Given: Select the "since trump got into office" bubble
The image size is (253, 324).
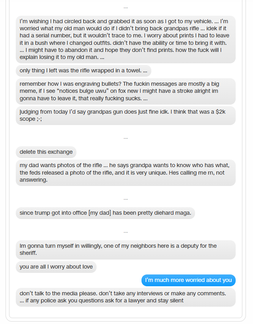Looking at the screenshot, I should 105,213.
